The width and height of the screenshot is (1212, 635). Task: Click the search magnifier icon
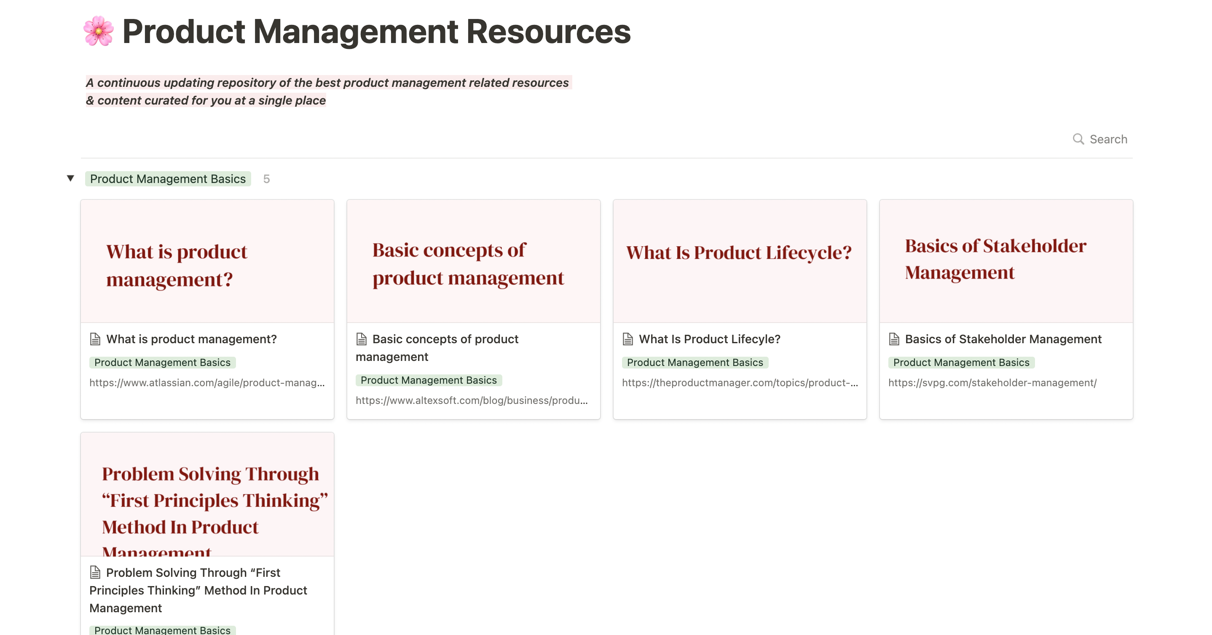click(1078, 139)
